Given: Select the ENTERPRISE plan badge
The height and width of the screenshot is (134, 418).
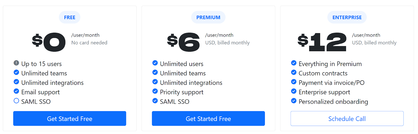Looking at the screenshot, I should [x=347, y=17].
